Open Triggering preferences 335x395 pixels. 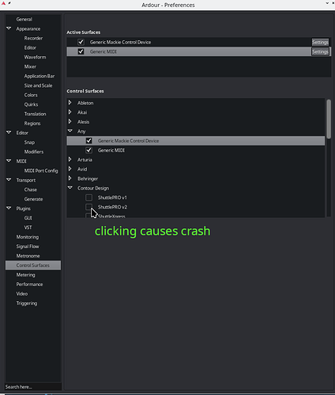coord(27,303)
